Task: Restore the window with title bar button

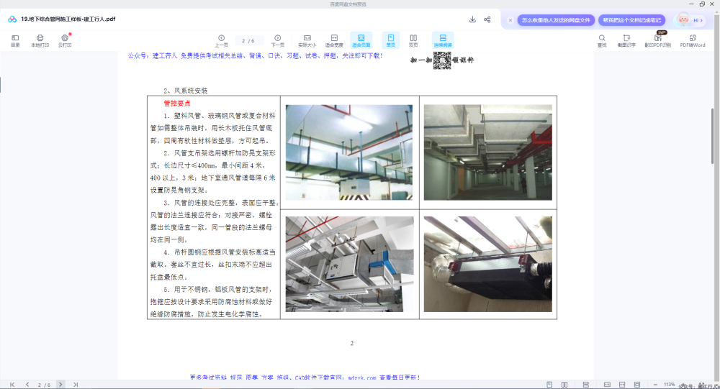Action: pos(701,4)
